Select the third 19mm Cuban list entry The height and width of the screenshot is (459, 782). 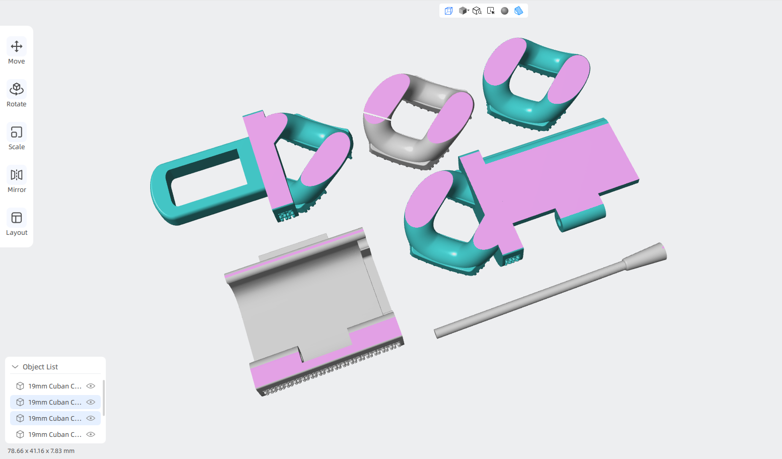click(x=55, y=418)
